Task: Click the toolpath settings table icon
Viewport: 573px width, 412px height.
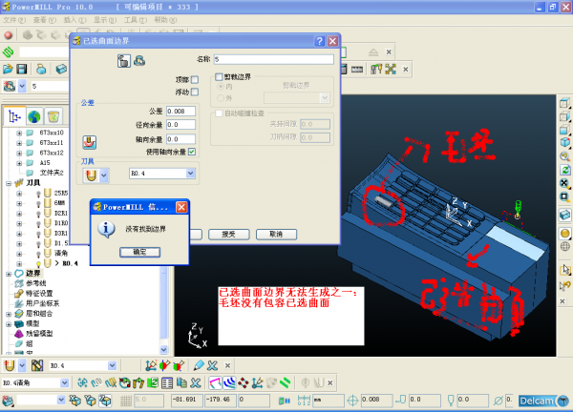Action: pos(167,382)
